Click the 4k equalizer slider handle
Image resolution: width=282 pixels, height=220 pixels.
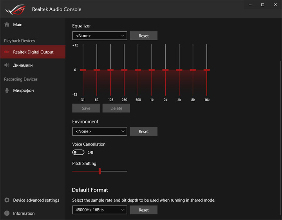(179, 70)
